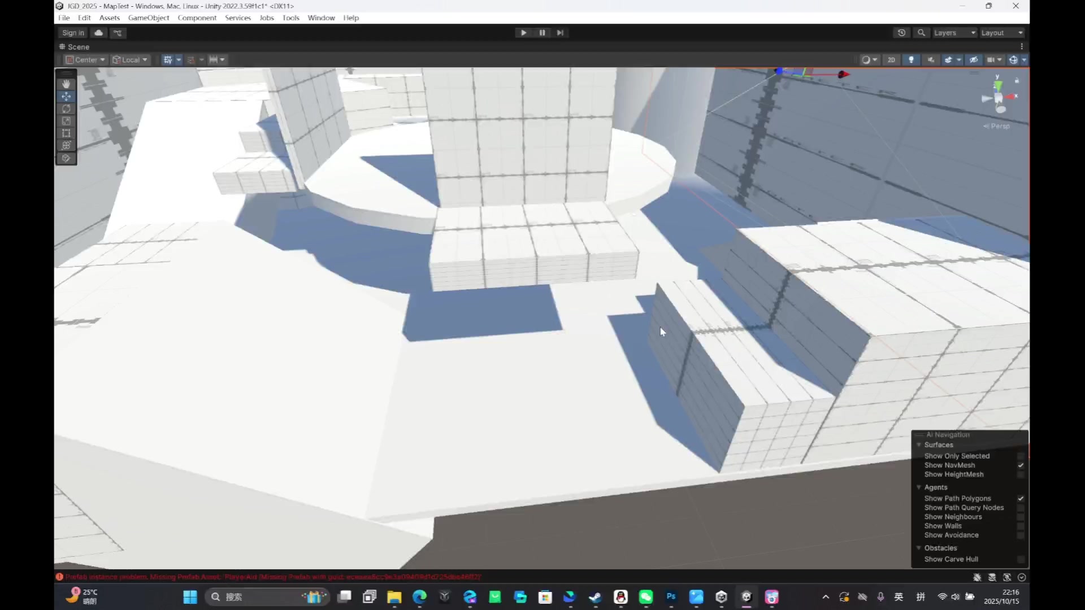
Task: Open the Window menu
Action: pyautogui.click(x=321, y=18)
